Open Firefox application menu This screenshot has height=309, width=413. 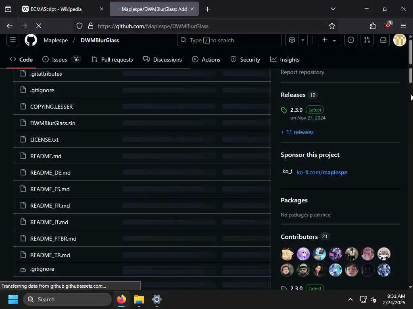403,26
